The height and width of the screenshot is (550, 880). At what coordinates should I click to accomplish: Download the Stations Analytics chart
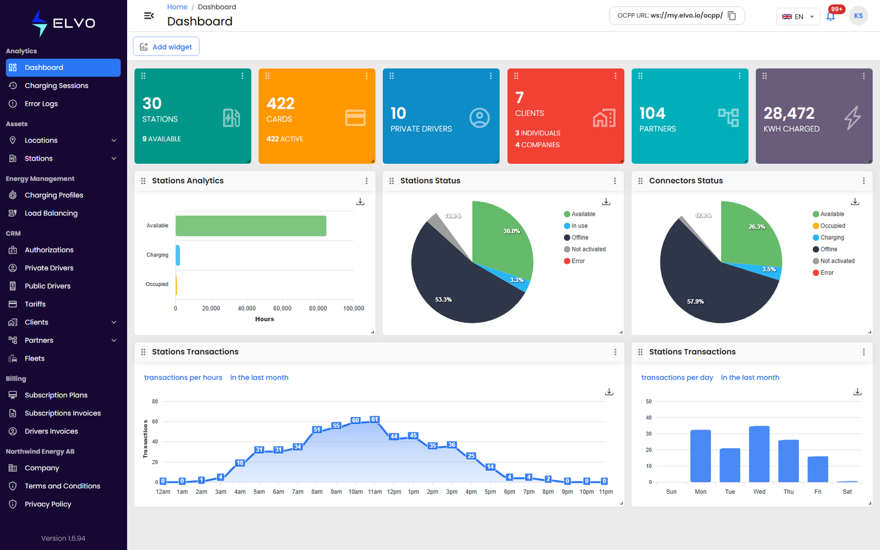coord(360,202)
